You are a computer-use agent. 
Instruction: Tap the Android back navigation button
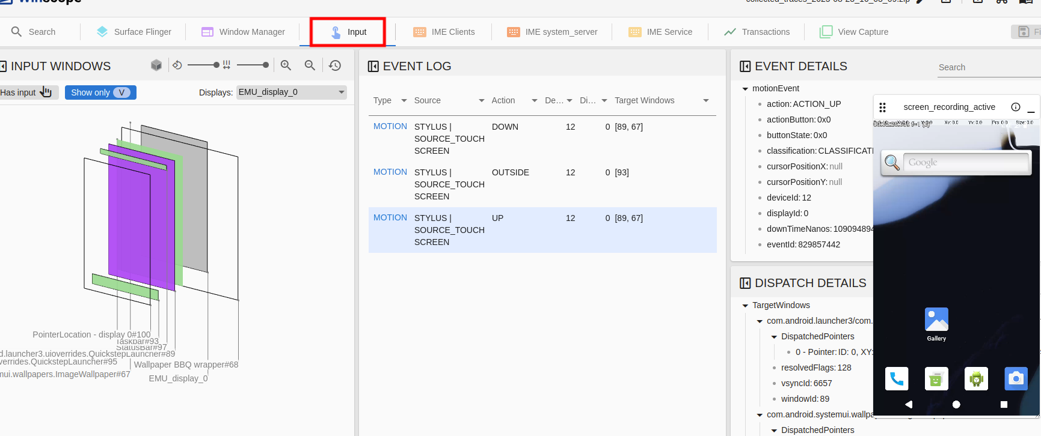[909, 404]
